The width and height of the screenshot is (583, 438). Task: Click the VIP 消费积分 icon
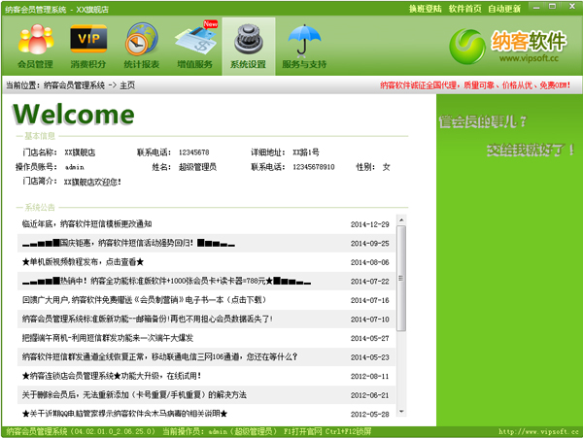[87, 47]
